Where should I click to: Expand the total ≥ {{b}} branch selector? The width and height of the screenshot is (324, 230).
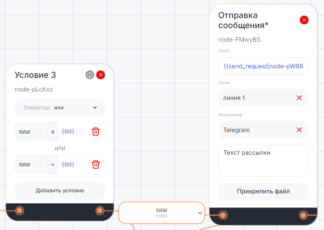[200, 213]
